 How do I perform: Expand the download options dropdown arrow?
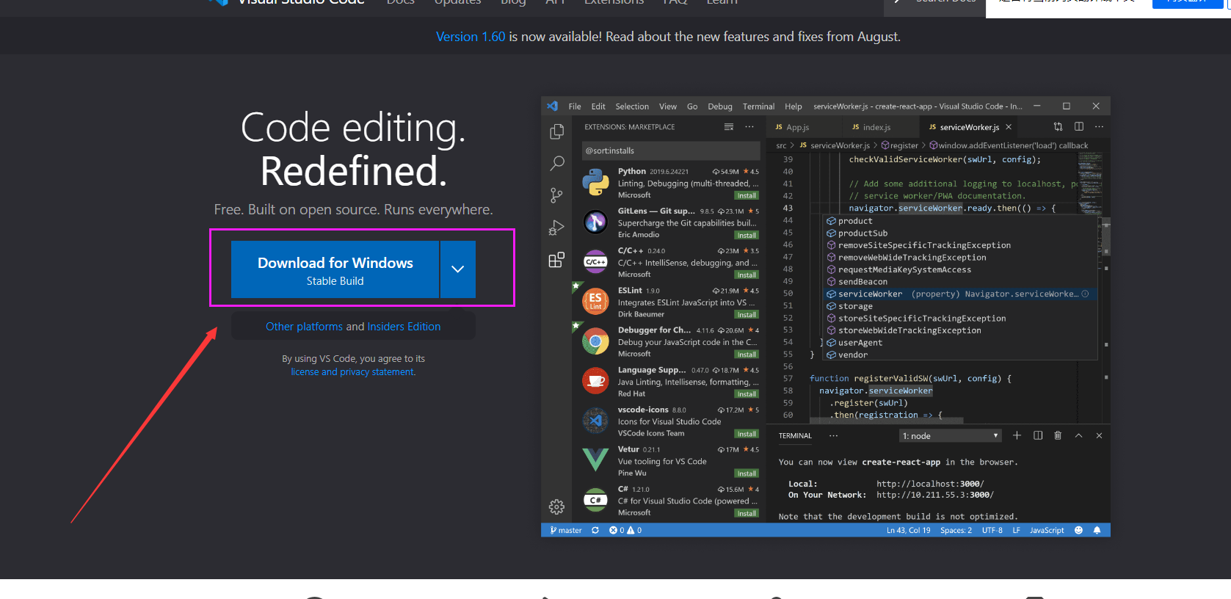click(x=458, y=269)
